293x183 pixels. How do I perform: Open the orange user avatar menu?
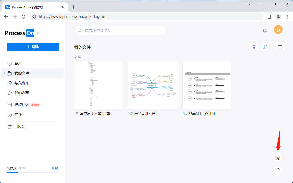tap(278, 30)
